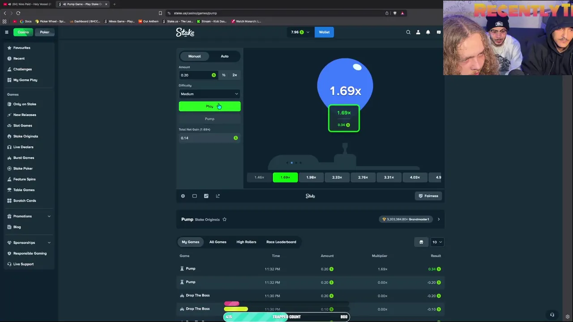Click the gear icon at bottom right corner
Image resolution: width=573 pixels, height=322 pixels.
(x=567, y=317)
